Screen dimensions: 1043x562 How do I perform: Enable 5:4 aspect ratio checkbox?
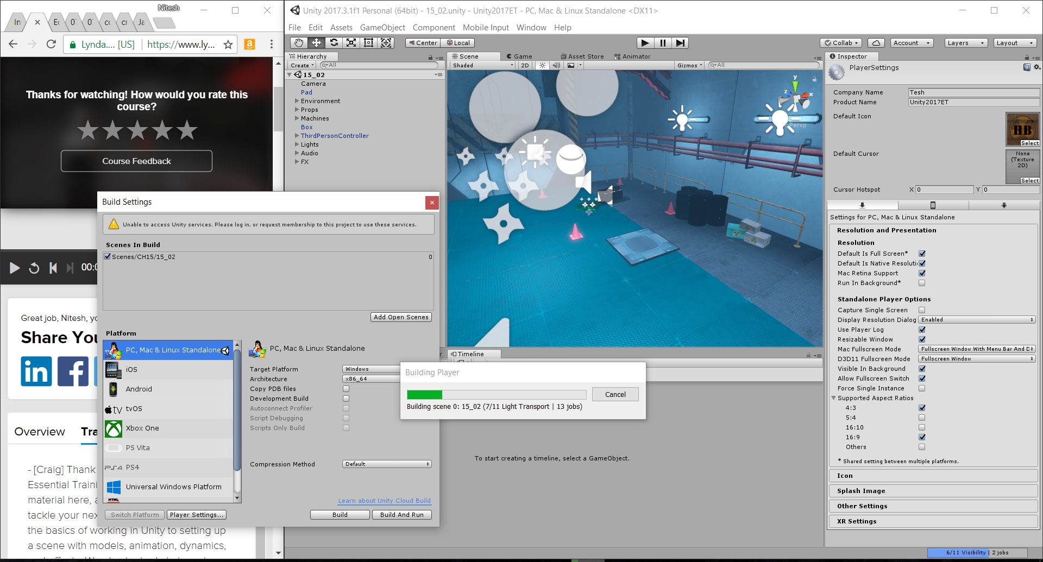click(922, 418)
